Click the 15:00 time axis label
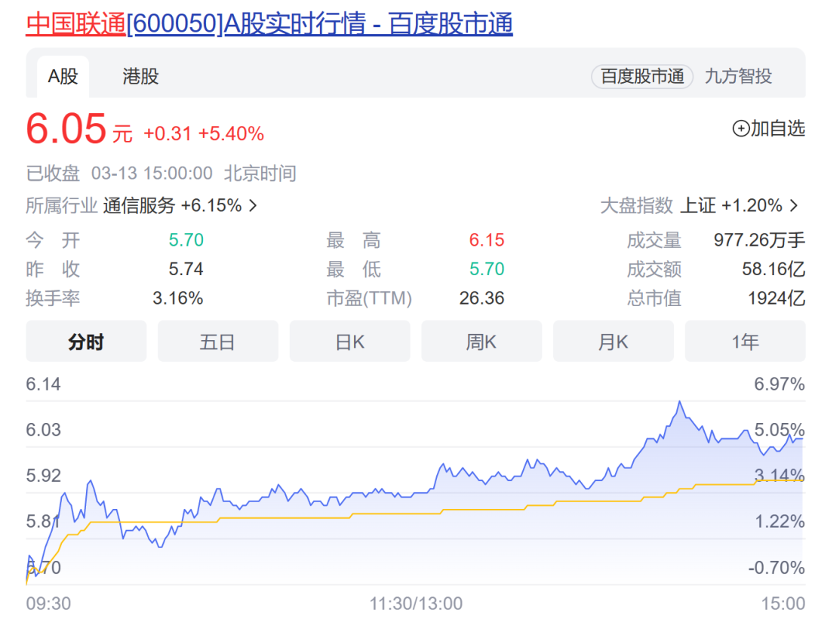The height and width of the screenshot is (619, 815). (x=783, y=603)
